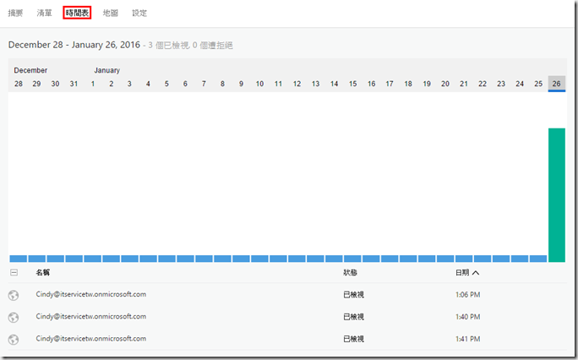This screenshot has width=578, height=360.
Task: Open the 摘要 tab
Action: (16, 14)
